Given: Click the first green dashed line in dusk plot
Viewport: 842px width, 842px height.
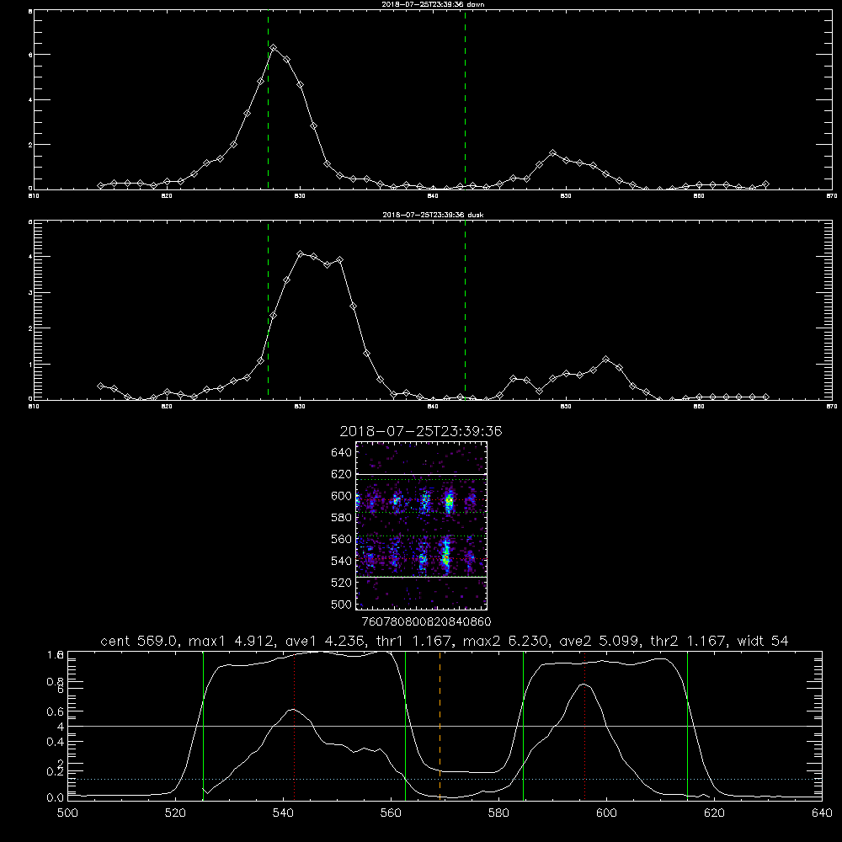Looking at the screenshot, I should (268, 310).
